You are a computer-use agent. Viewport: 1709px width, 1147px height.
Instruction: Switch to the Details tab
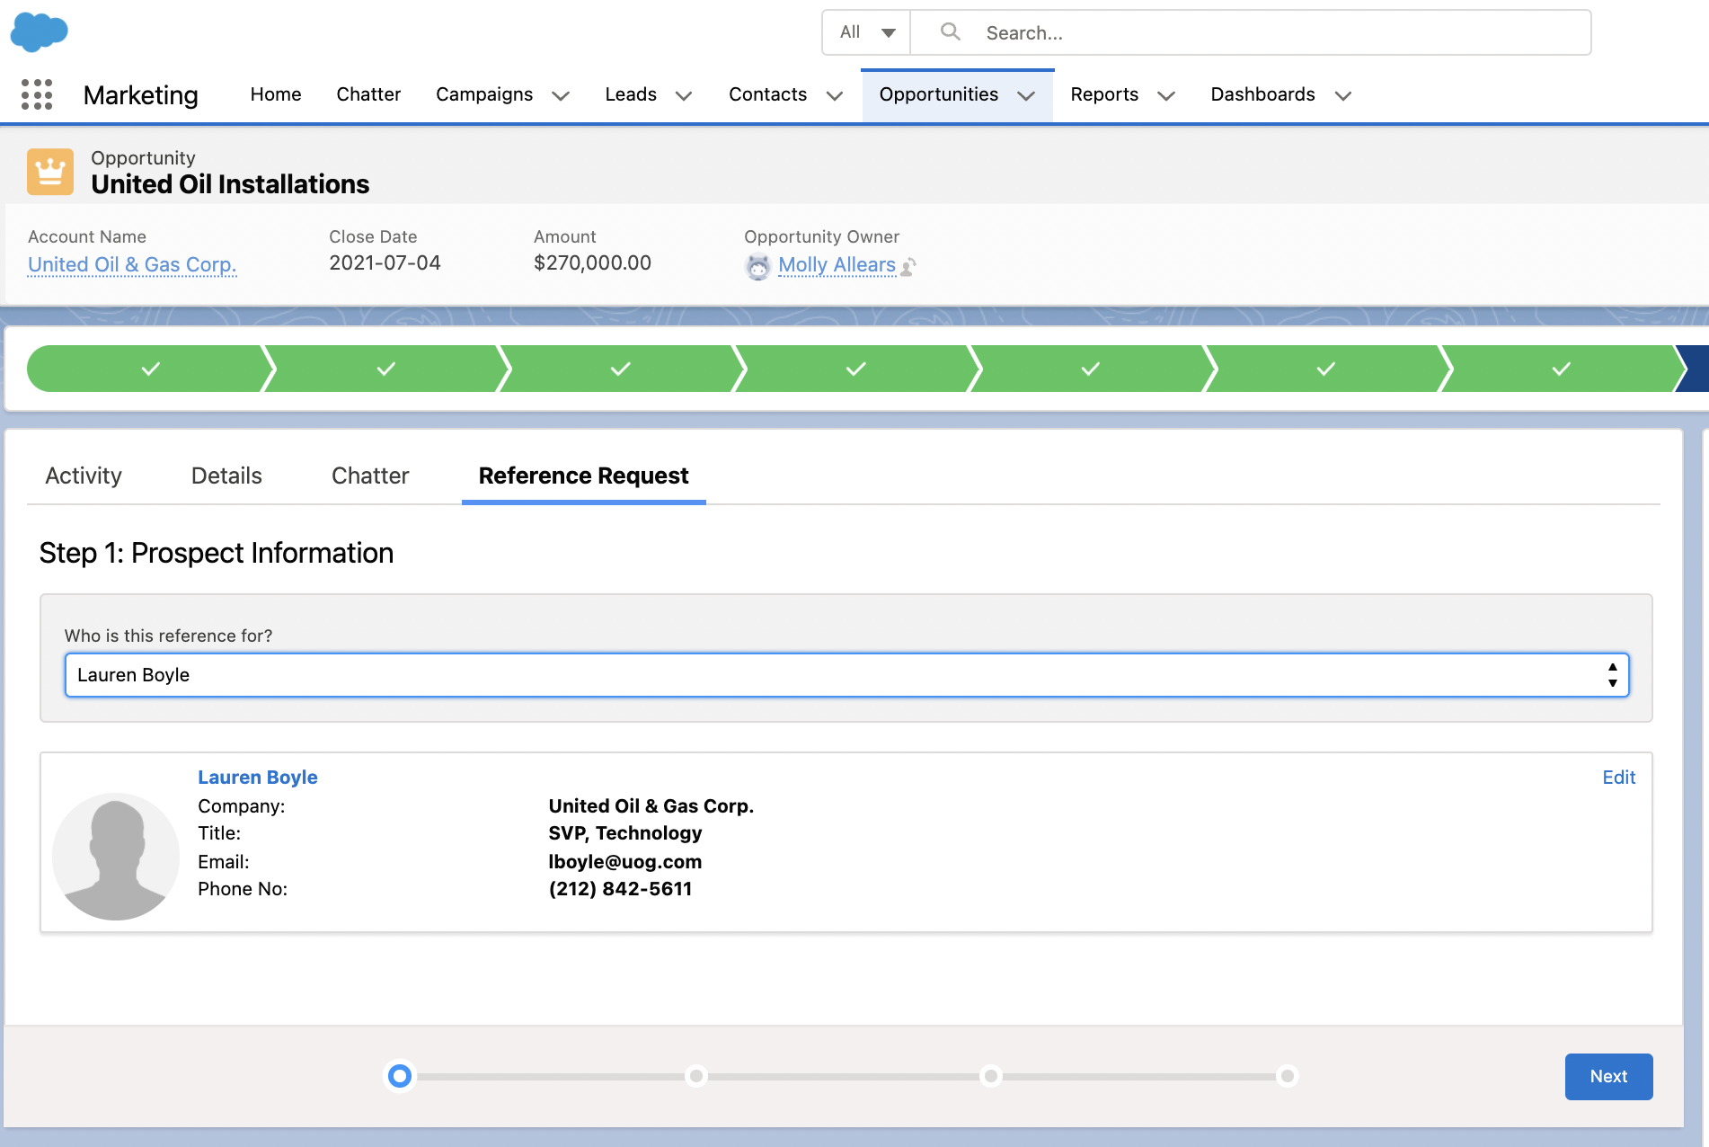point(226,476)
